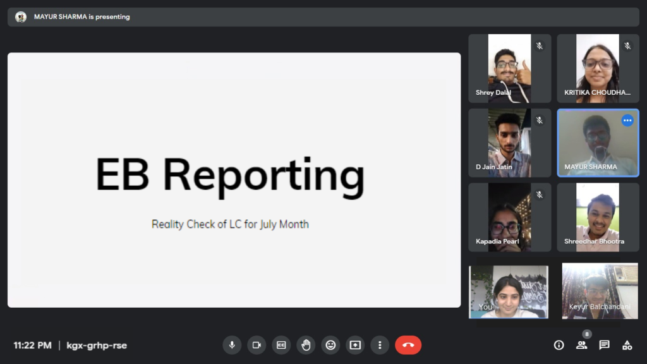The image size is (647, 364).
Task: Click the meeting code kgx-grhp-rse
Action: click(x=97, y=346)
